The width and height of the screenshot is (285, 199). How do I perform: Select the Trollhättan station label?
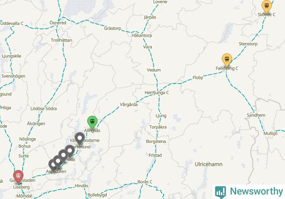pos(61,40)
